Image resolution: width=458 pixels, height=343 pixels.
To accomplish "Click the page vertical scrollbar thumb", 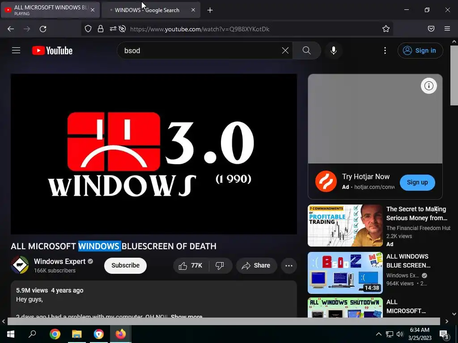I will point(454,75).
